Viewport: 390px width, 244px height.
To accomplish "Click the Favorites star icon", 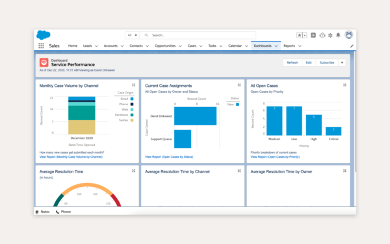I will coord(300,35).
